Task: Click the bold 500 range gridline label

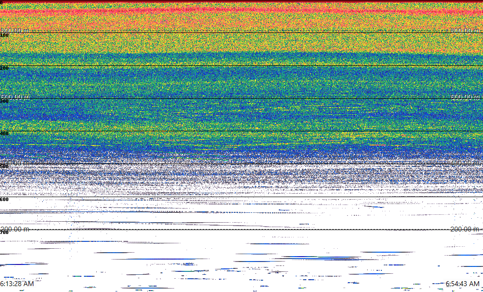Action: pyautogui.click(x=4, y=167)
